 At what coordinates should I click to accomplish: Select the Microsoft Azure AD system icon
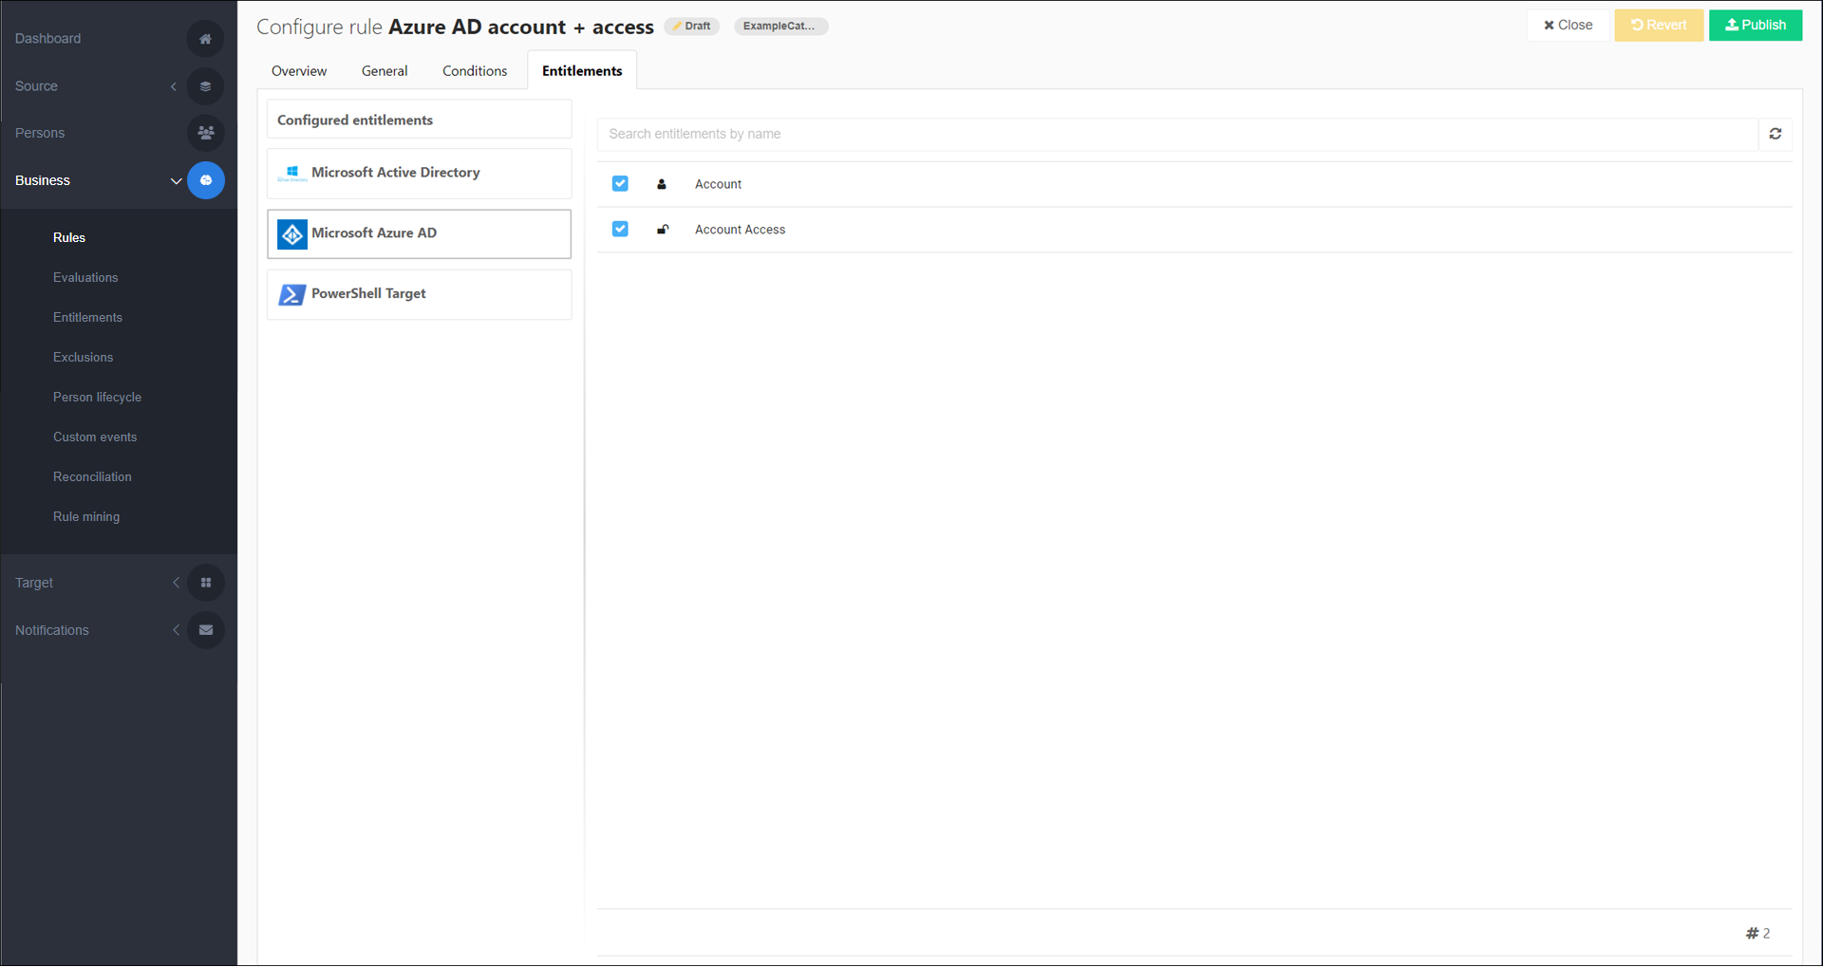point(292,233)
